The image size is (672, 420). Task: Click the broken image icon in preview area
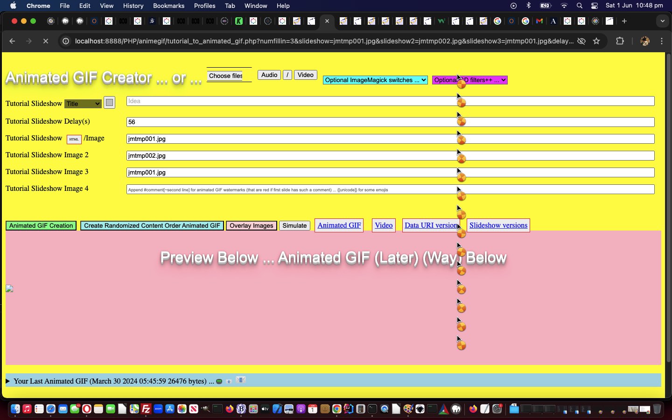[9, 289]
